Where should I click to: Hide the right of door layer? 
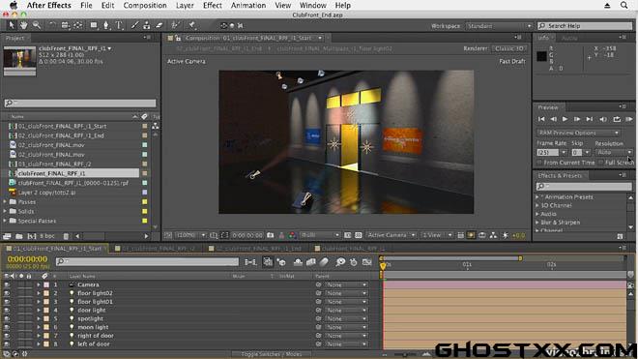7,336
